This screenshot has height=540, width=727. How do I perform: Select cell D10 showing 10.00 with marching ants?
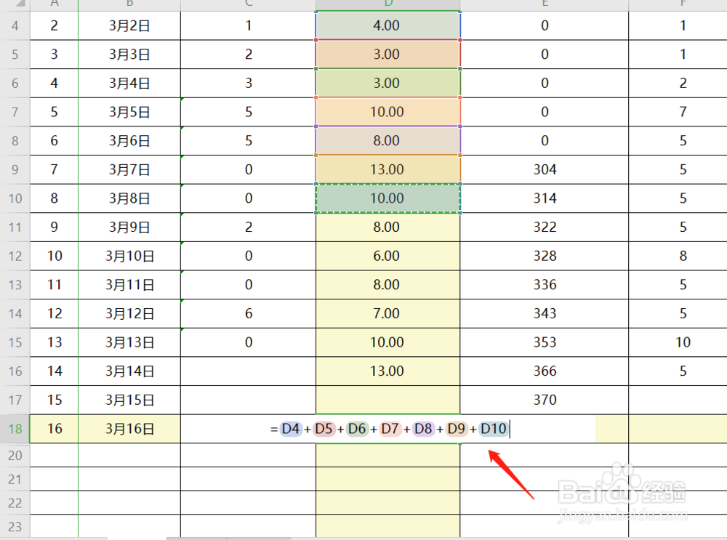(387, 198)
